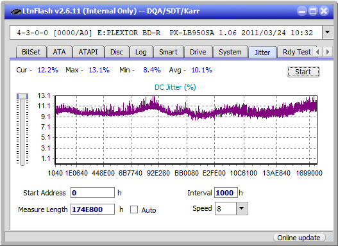Switch to the ATA tab
Image resolution: width=338 pixels, height=246 pixels.
click(x=59, y=52)
